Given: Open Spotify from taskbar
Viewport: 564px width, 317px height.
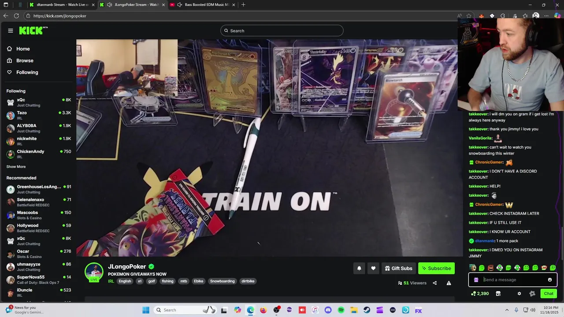Looking at the screenshot, I should (x=341, y=310).
